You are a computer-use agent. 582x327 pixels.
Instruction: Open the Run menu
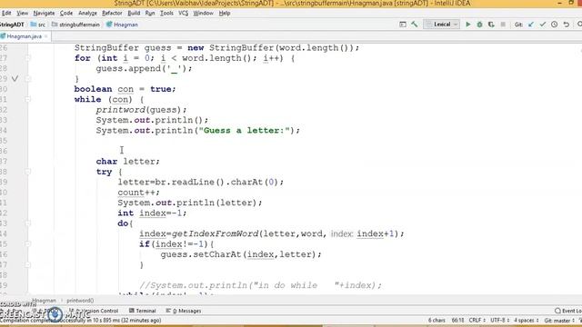pyautogui.click(x=150, y=13)
